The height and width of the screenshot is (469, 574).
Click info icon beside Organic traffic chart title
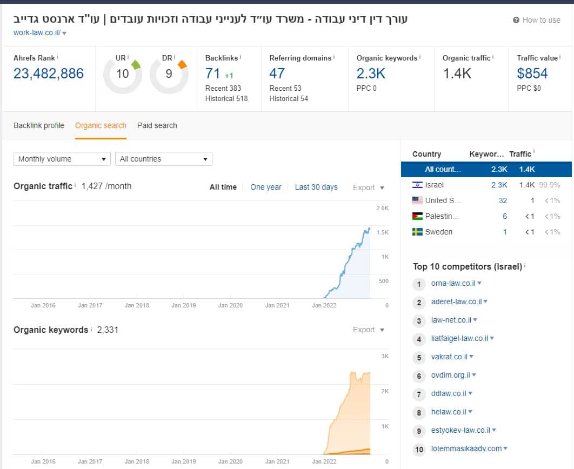(x=75, y=185)
